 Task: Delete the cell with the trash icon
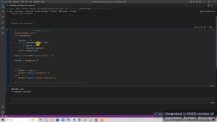pos(211,27)
